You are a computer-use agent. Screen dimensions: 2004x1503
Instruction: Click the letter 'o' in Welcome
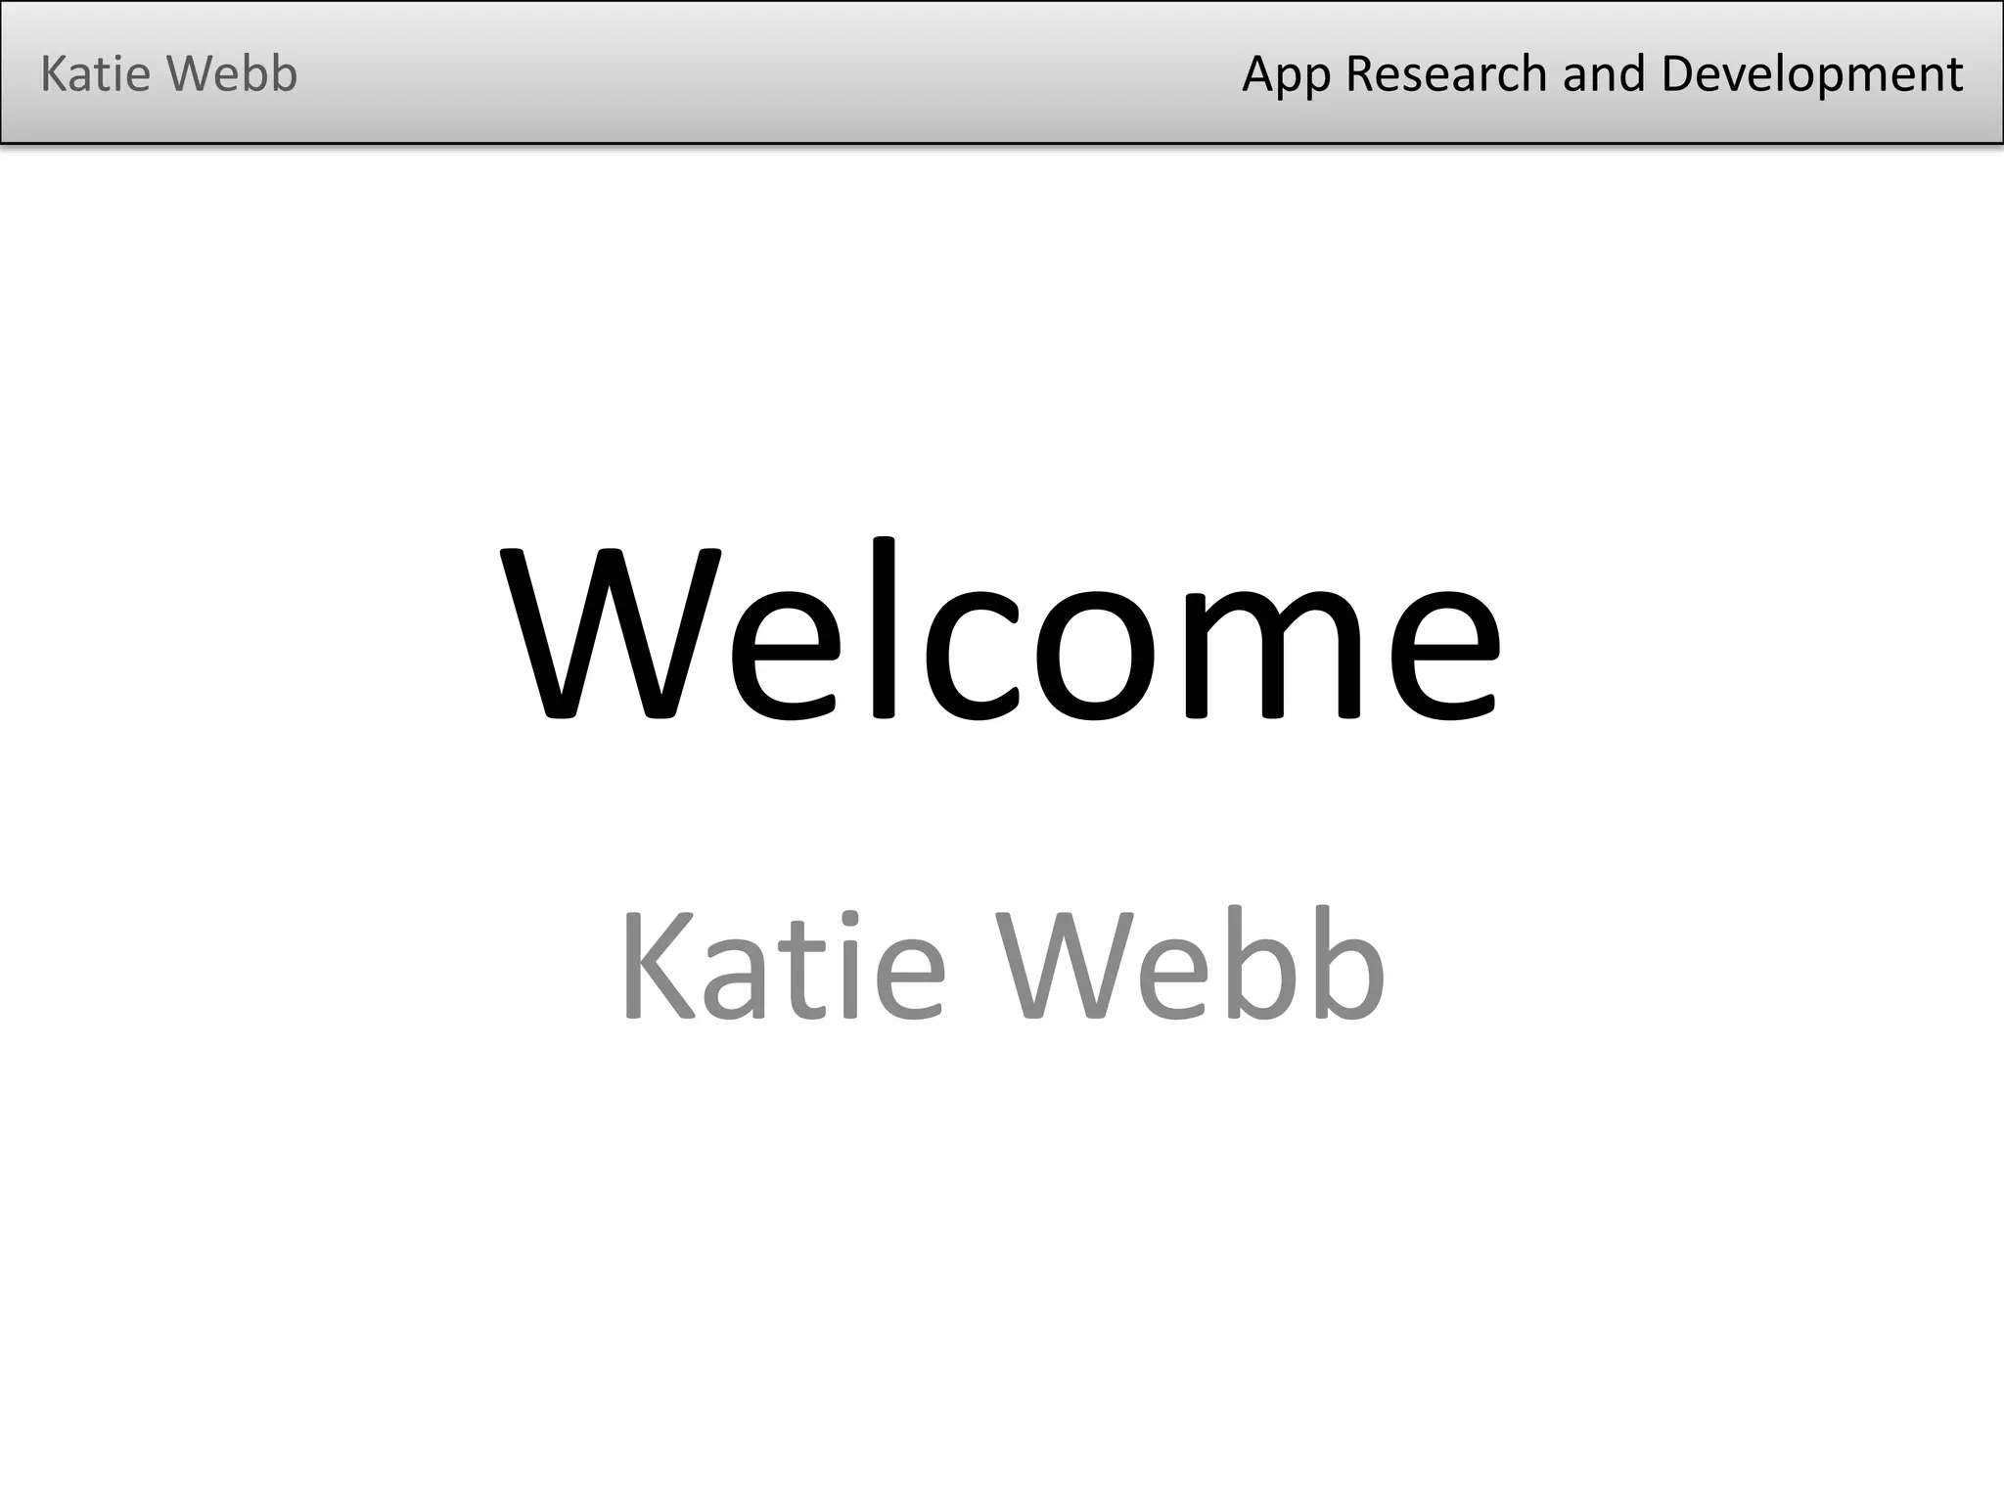tap(1096, 654)
